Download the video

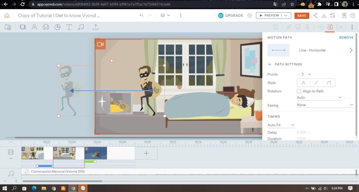324,15
